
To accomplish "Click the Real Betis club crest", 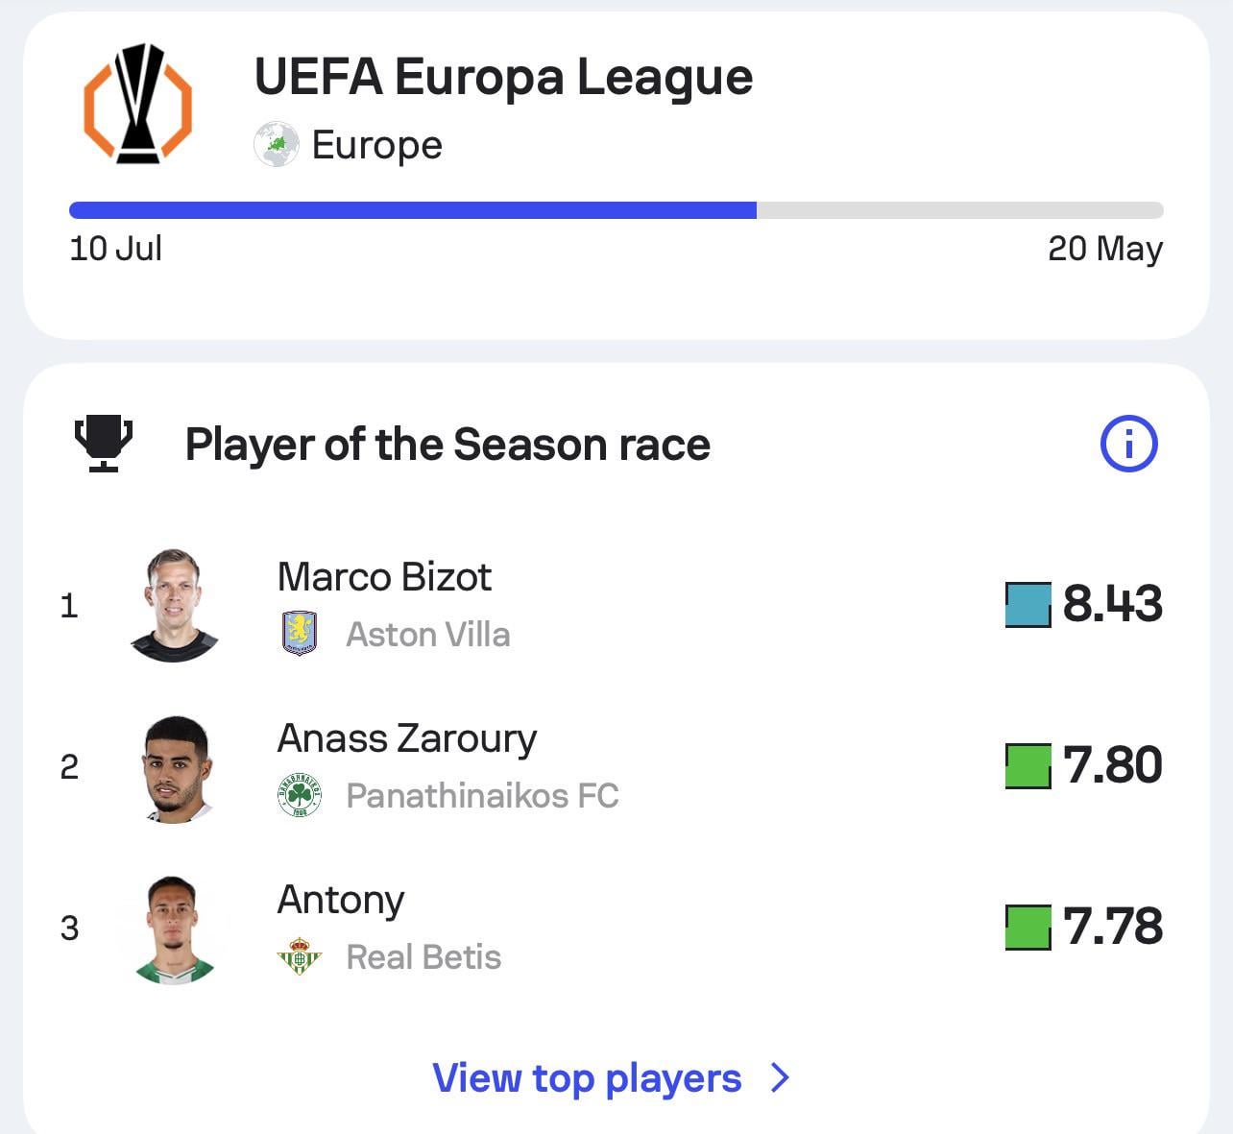I will point(300,957).
